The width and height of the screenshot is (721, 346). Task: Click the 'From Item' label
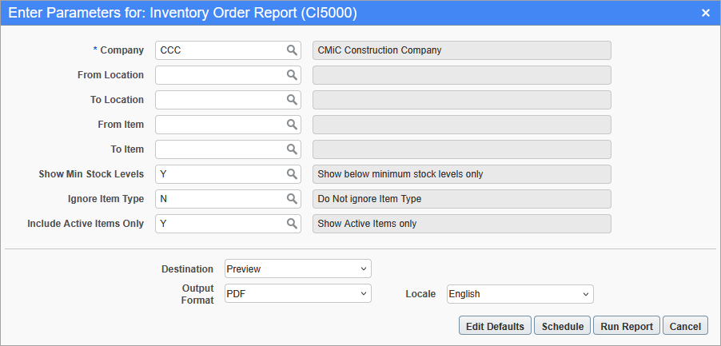(121, 125)
